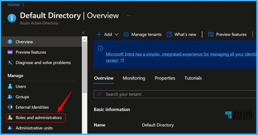The width and height of the screenshot is (258, 135).
Task: Click the Default Directory info icon beside title
Action: [x=12, y=18]
